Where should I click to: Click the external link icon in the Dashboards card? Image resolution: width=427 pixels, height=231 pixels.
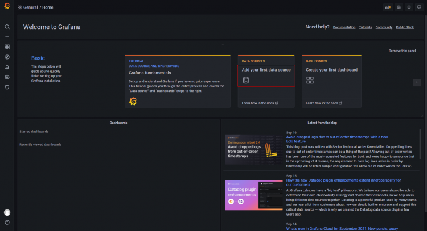coord(340,103)
